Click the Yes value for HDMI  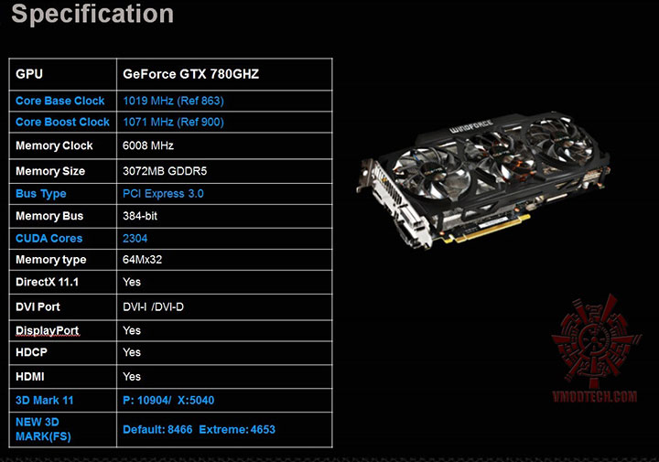(x=132, y=377)
